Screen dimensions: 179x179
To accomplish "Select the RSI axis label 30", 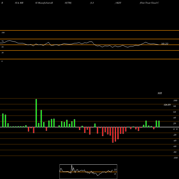I will tap(3, 53).
